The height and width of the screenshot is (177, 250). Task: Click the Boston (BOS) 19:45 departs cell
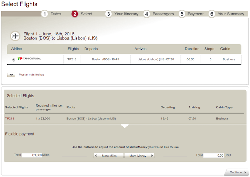[105, 59]
